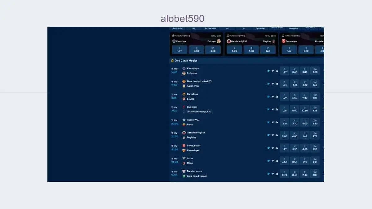This screenshot has width=372, height=209.
Task: Open statistics chart icon for Manchester United match
Action: 277,84
